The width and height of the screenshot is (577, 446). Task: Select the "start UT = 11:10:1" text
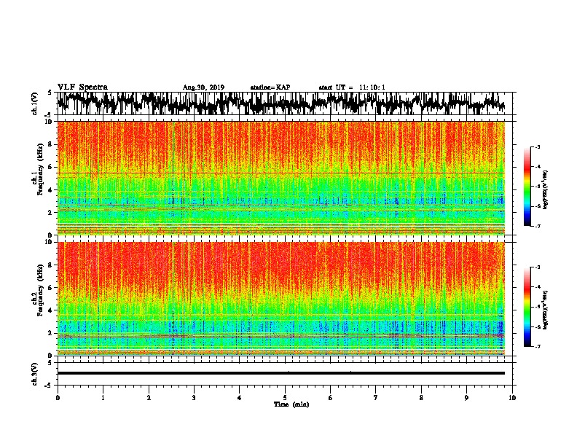coord(352,87)
